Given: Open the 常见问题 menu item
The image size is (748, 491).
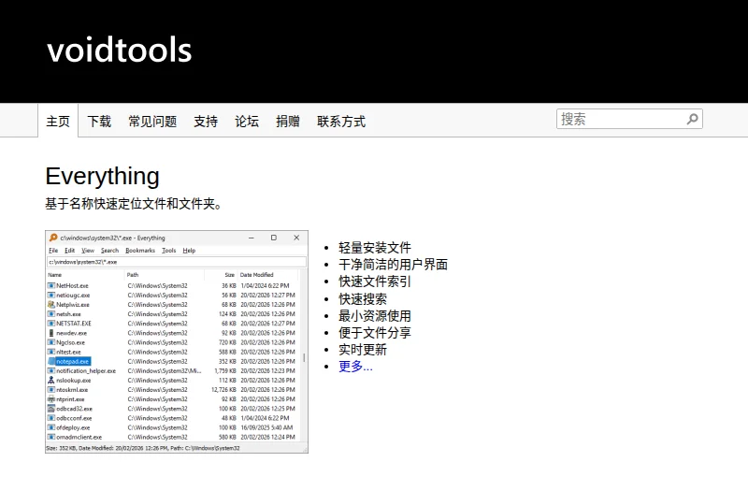Looking at the screenshot, I should point(152,122).
